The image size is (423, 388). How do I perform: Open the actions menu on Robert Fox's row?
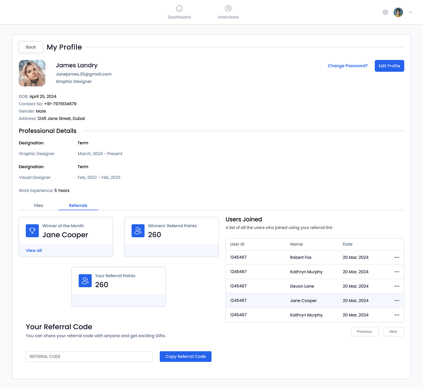pos(397,257)
